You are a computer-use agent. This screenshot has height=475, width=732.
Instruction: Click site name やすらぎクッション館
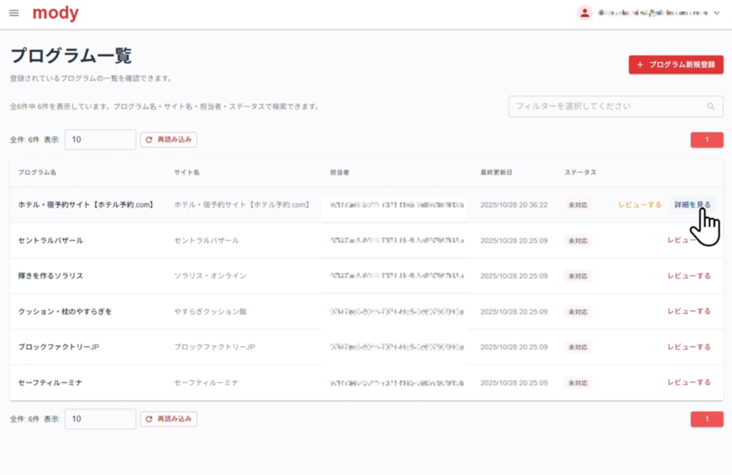point(210,311)
